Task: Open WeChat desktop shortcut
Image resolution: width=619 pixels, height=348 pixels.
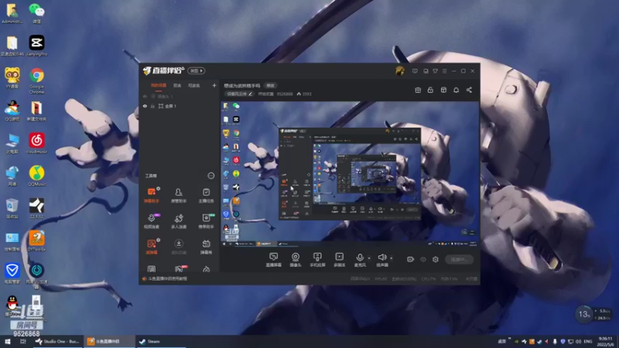Action: pos(36,13)
